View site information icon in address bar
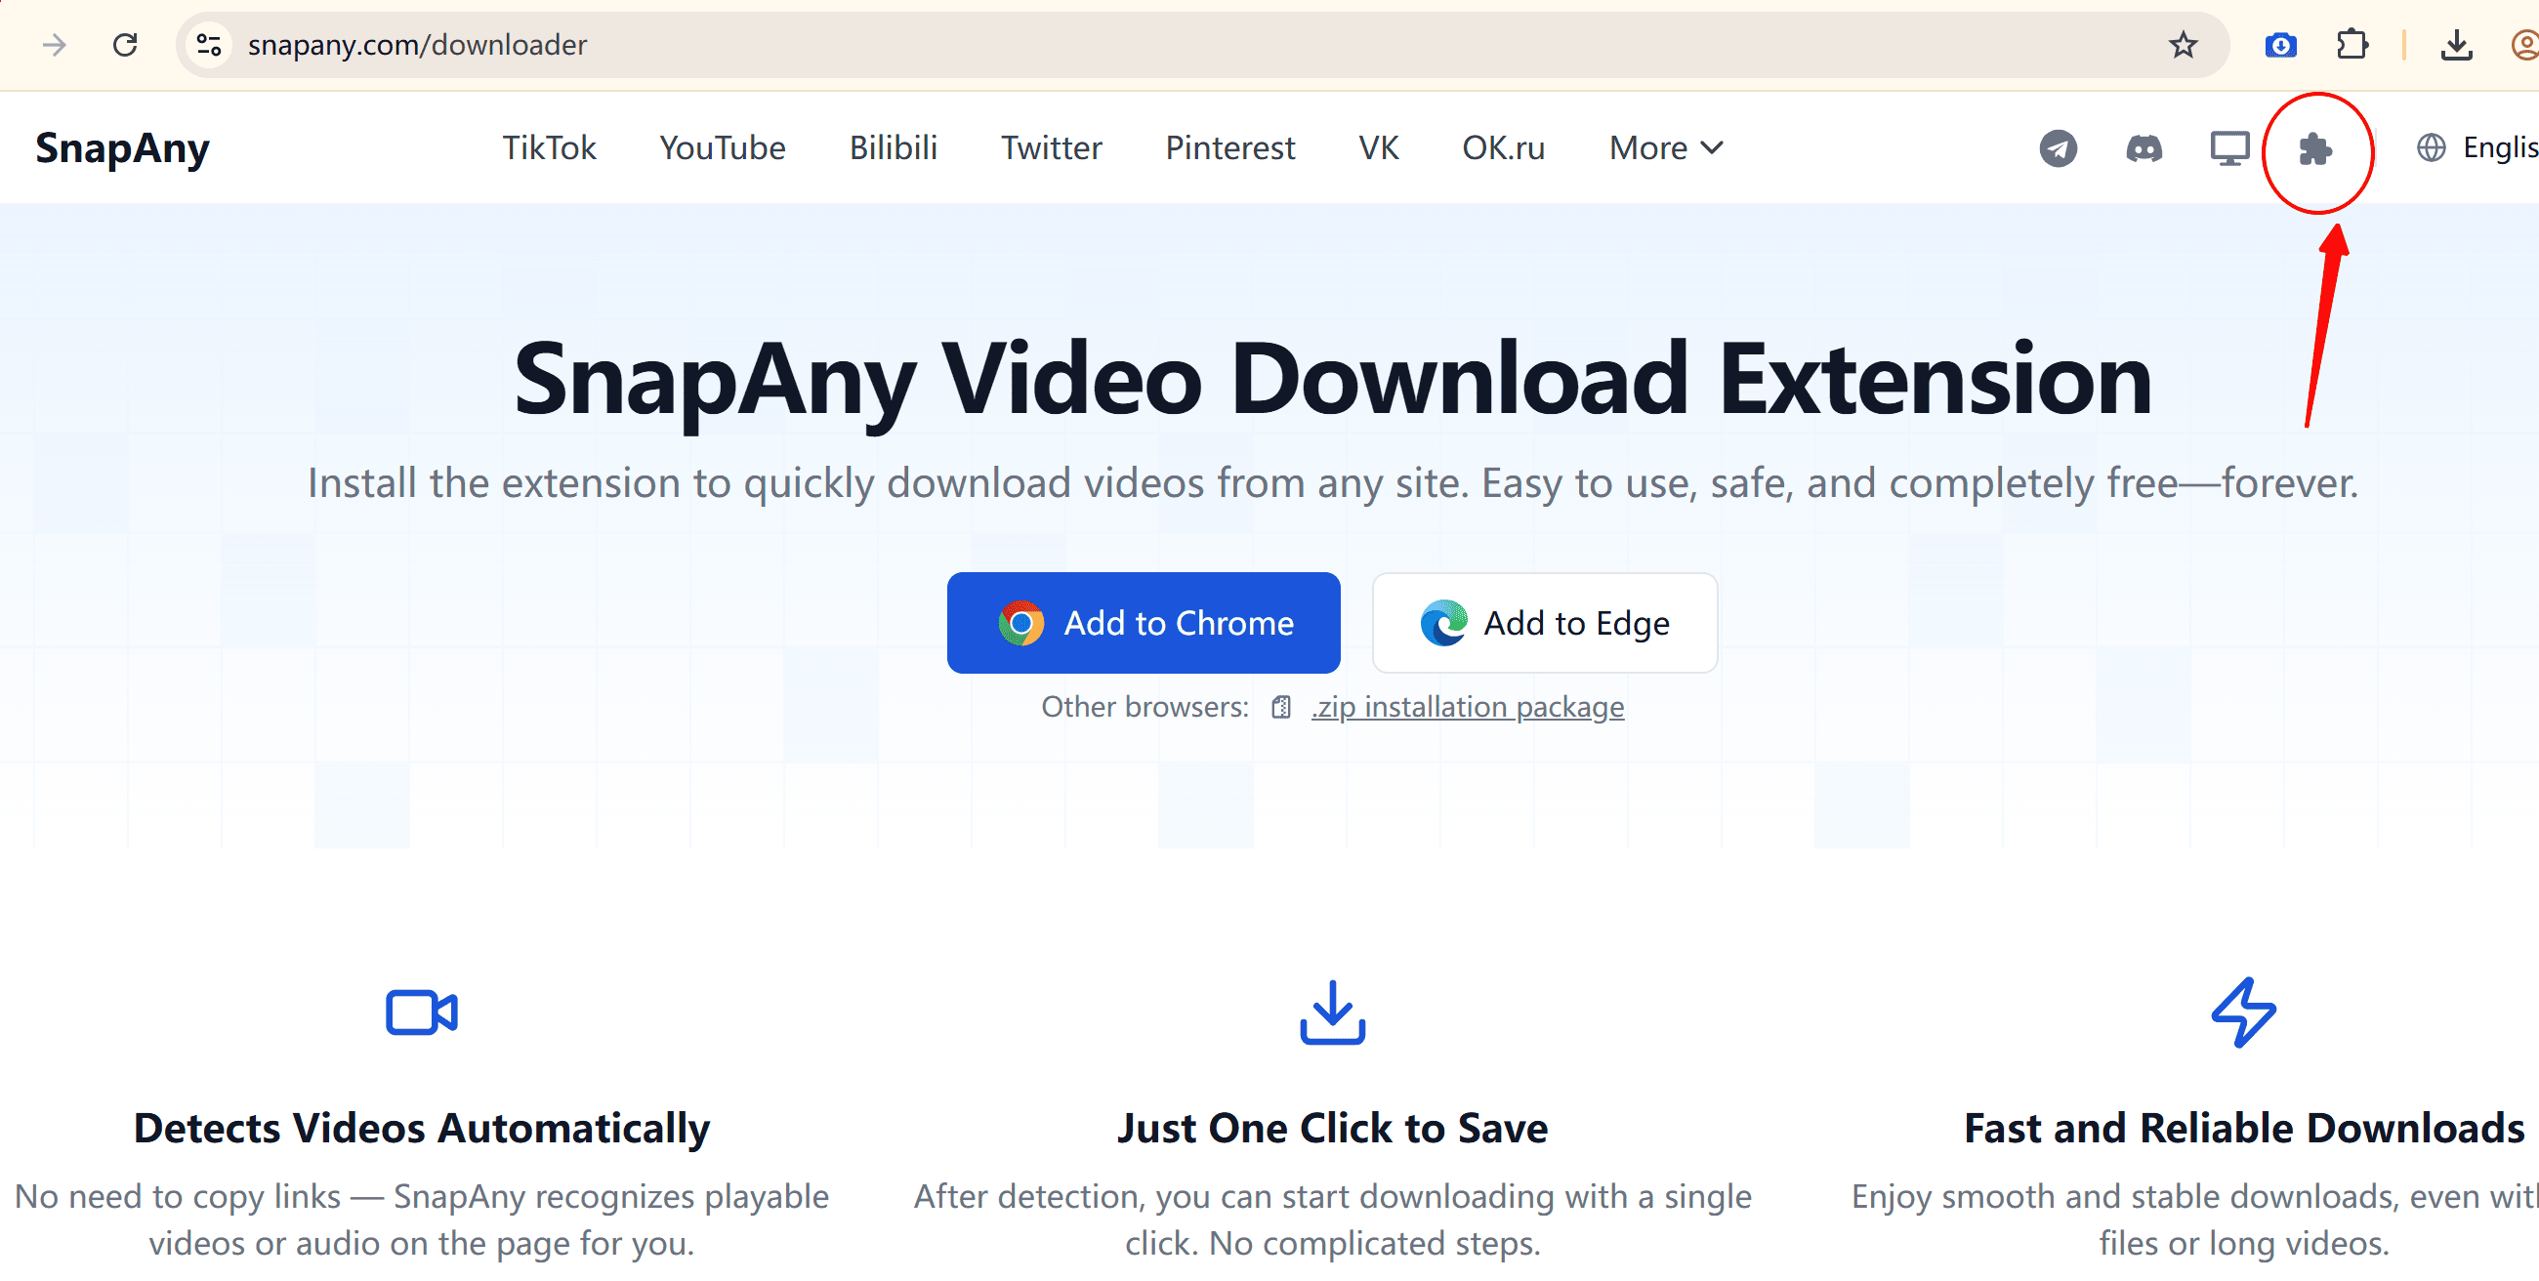2539x1281 pixels. tap(209, 45)
